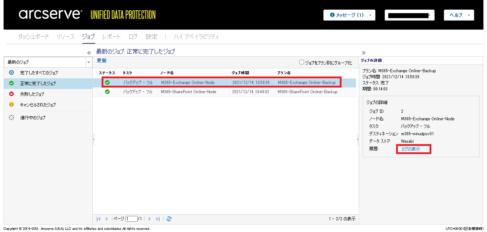The height and width of the screenshot is (232, 487).
Task: Click left panel splitter handle arrow
Action: pos(93,139)
